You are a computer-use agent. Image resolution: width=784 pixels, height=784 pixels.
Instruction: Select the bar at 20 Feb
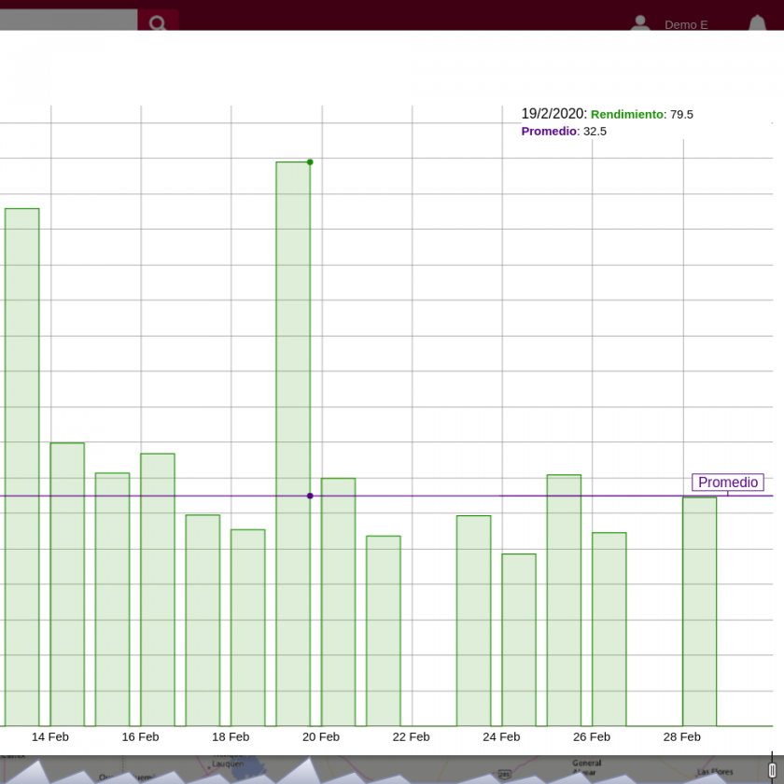[338, 602]
